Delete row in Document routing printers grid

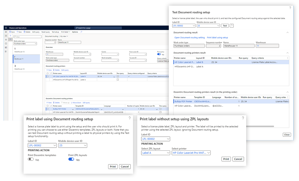tap(56, 70)
